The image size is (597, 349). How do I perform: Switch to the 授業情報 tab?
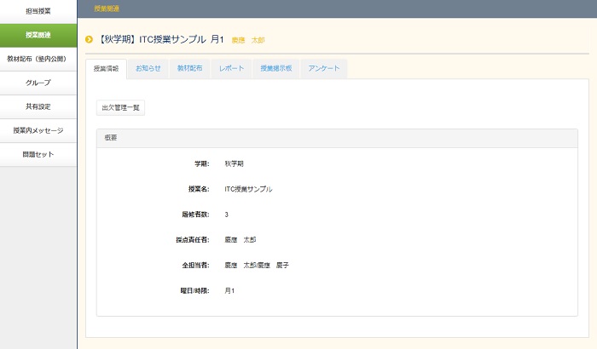(x=107, y=68)
